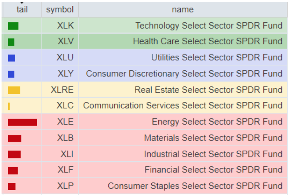Click the green tail bar for XLK
This screenshot has height=196, width=288.
click(13, 26)
